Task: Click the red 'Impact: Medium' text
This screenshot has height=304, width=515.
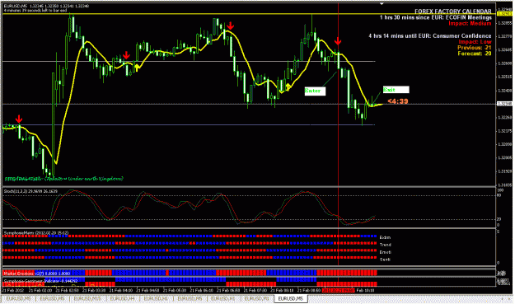Action: (470, 23)
